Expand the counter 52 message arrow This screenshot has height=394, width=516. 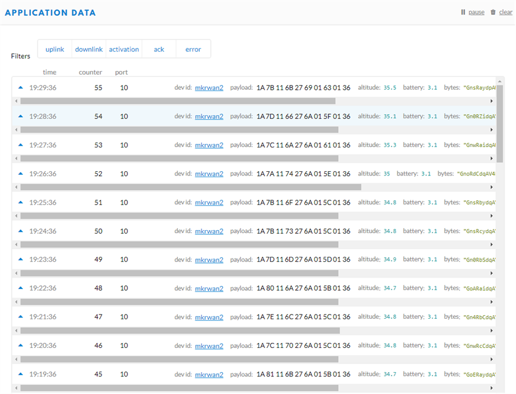coord(20,174)
